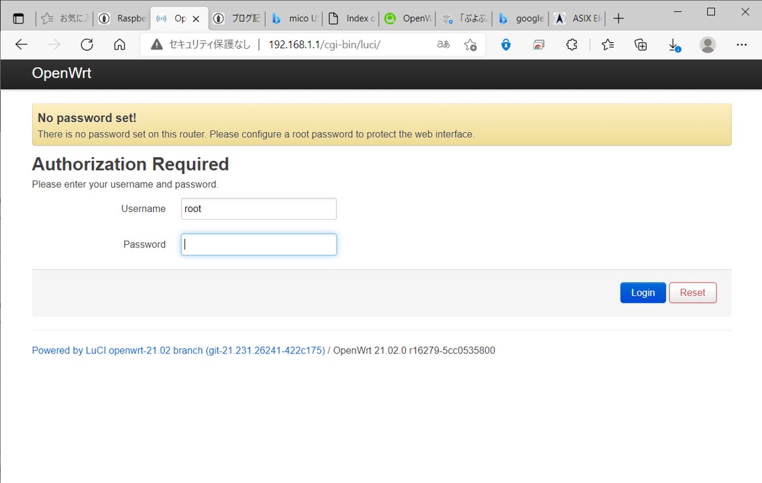Go to browser Home page icon
The width and height of the screenshot is (762, 483).
tap(119, 45)
